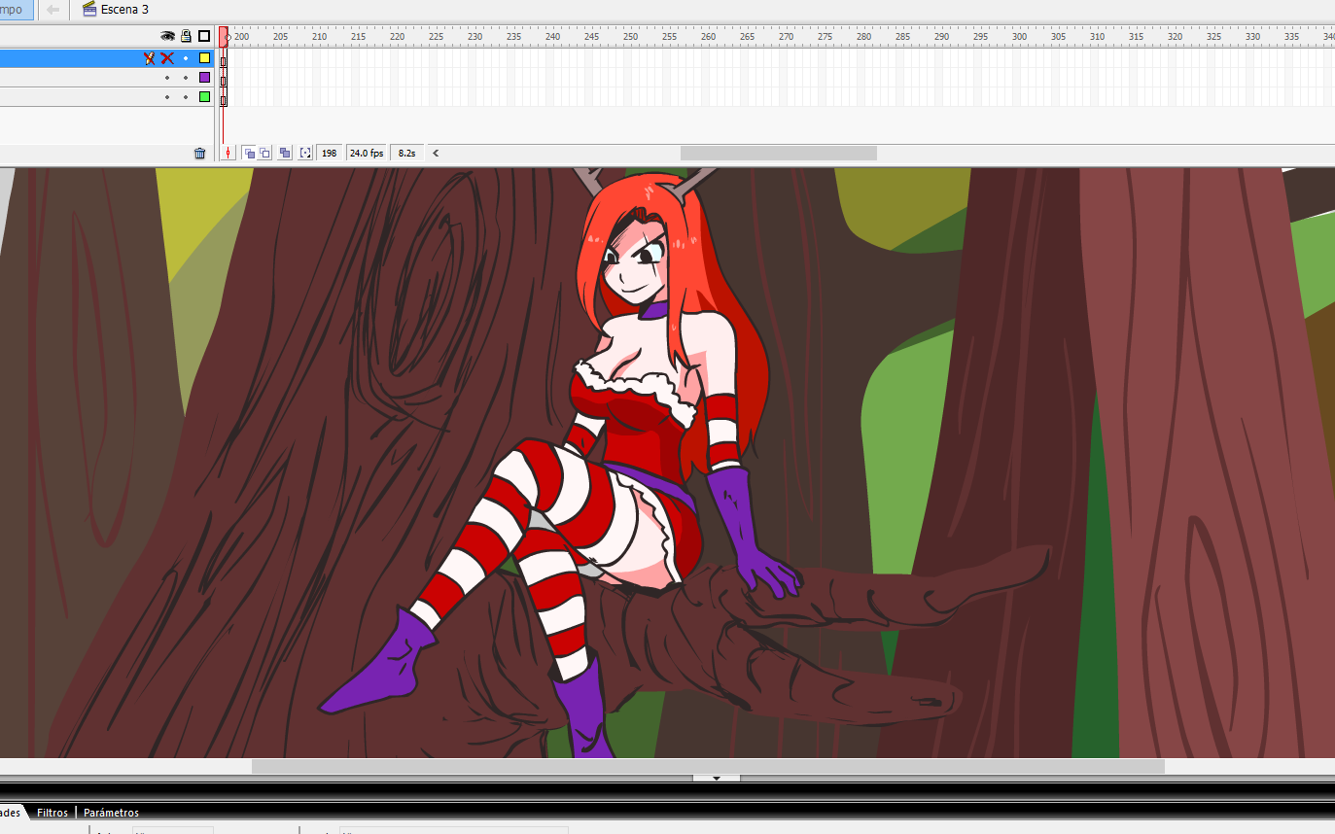
Task: Enable edit multiple frames
Action: tap(284, 153)
